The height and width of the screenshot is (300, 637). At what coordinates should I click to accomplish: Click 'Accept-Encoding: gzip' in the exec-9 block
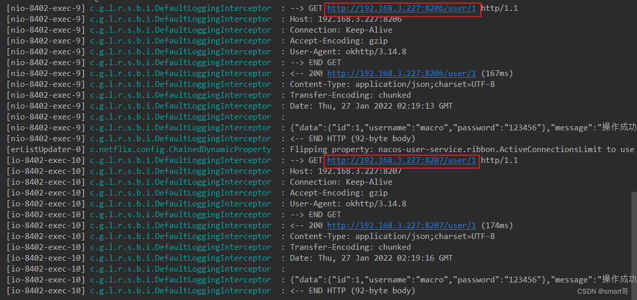coord(339,41)
